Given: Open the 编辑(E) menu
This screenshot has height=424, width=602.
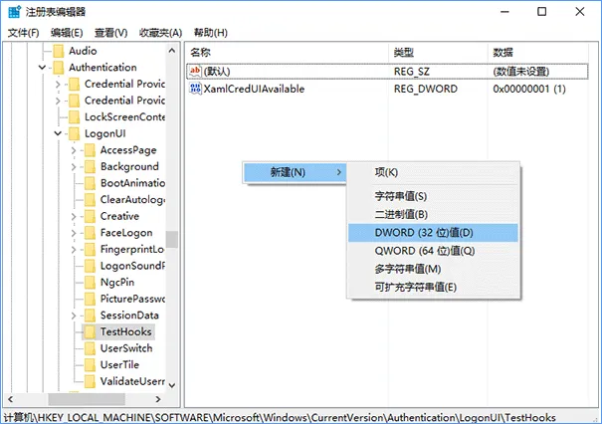Looking at the screenshot, I should (67, 33).
